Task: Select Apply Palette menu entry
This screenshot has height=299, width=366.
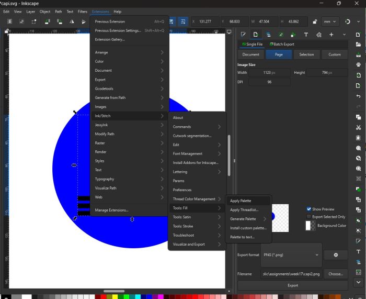Action: pyautogui.click(x=248, y=201)
